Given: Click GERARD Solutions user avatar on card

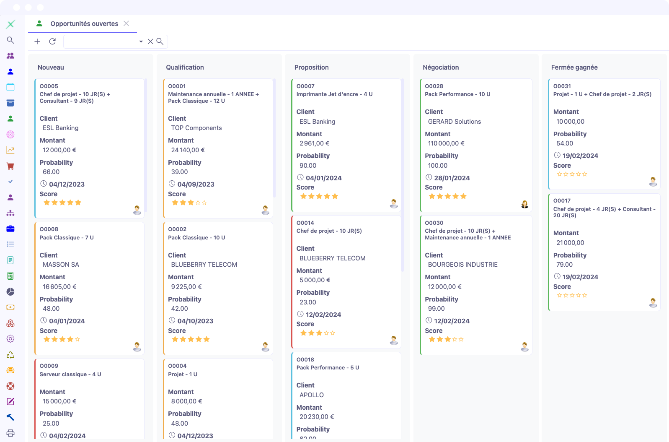Looking at the screenshot, I should click(x=524, y=204).
